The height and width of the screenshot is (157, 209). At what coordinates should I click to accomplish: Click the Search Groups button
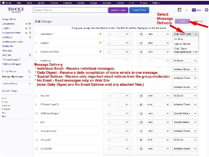[x=118, y=10]
